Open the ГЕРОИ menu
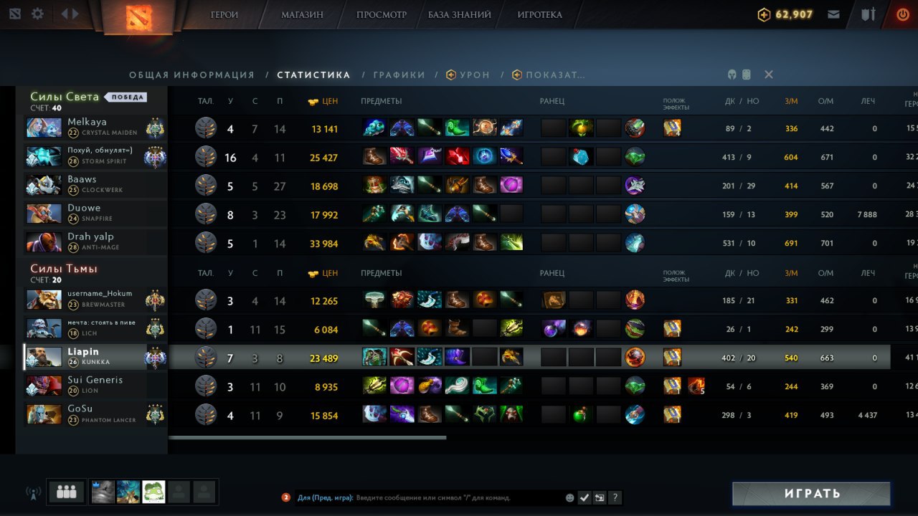 (224, 14)
